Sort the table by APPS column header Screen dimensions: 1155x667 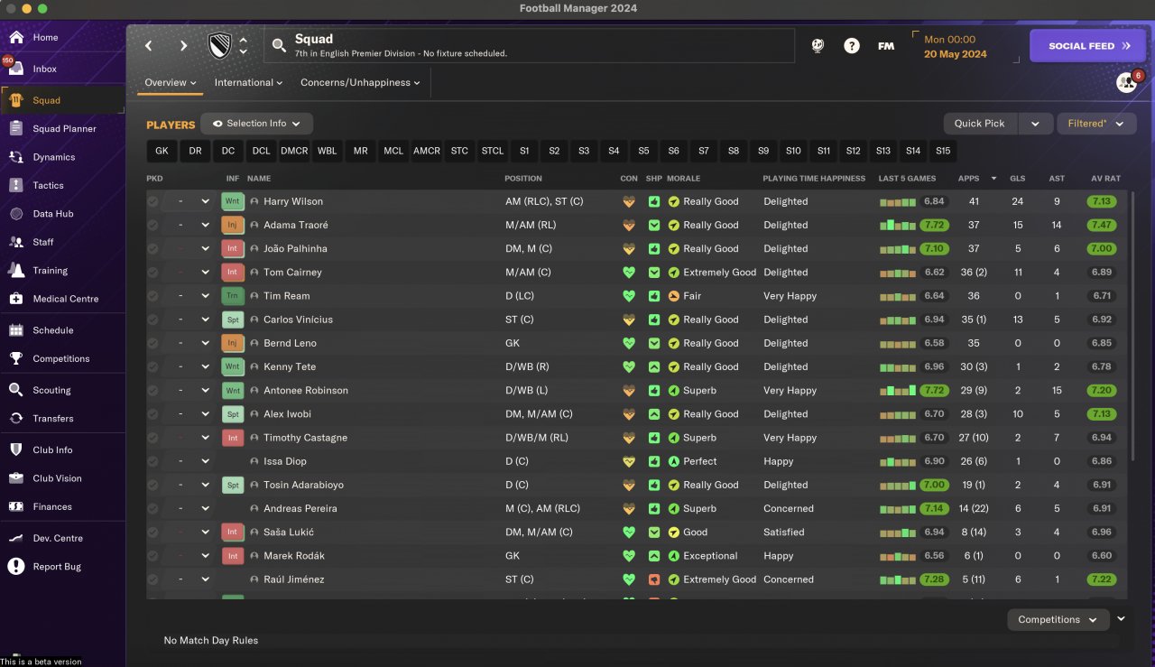point(968,179)
